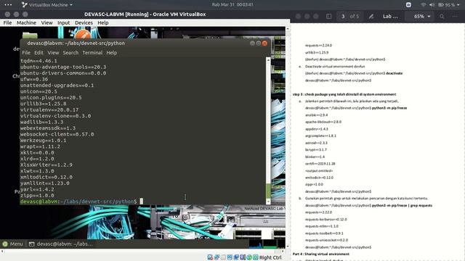Open the PDF viewer more options menu
Screen dimensions: 465x261
(x=455, y=16)
